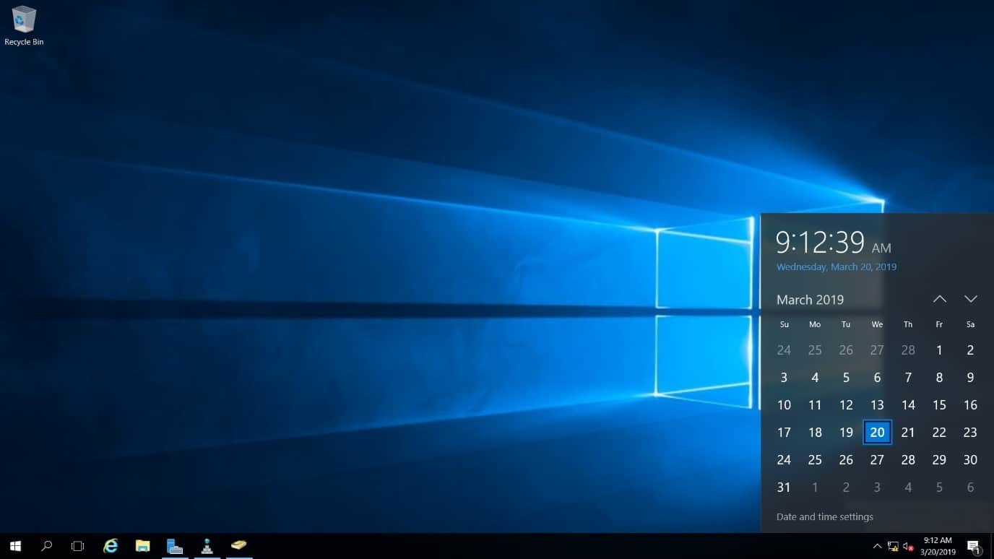Click the taskbar search magnifier icon
Image resolution: width=994 pixels, height=559 pixels.
point(47,546)
